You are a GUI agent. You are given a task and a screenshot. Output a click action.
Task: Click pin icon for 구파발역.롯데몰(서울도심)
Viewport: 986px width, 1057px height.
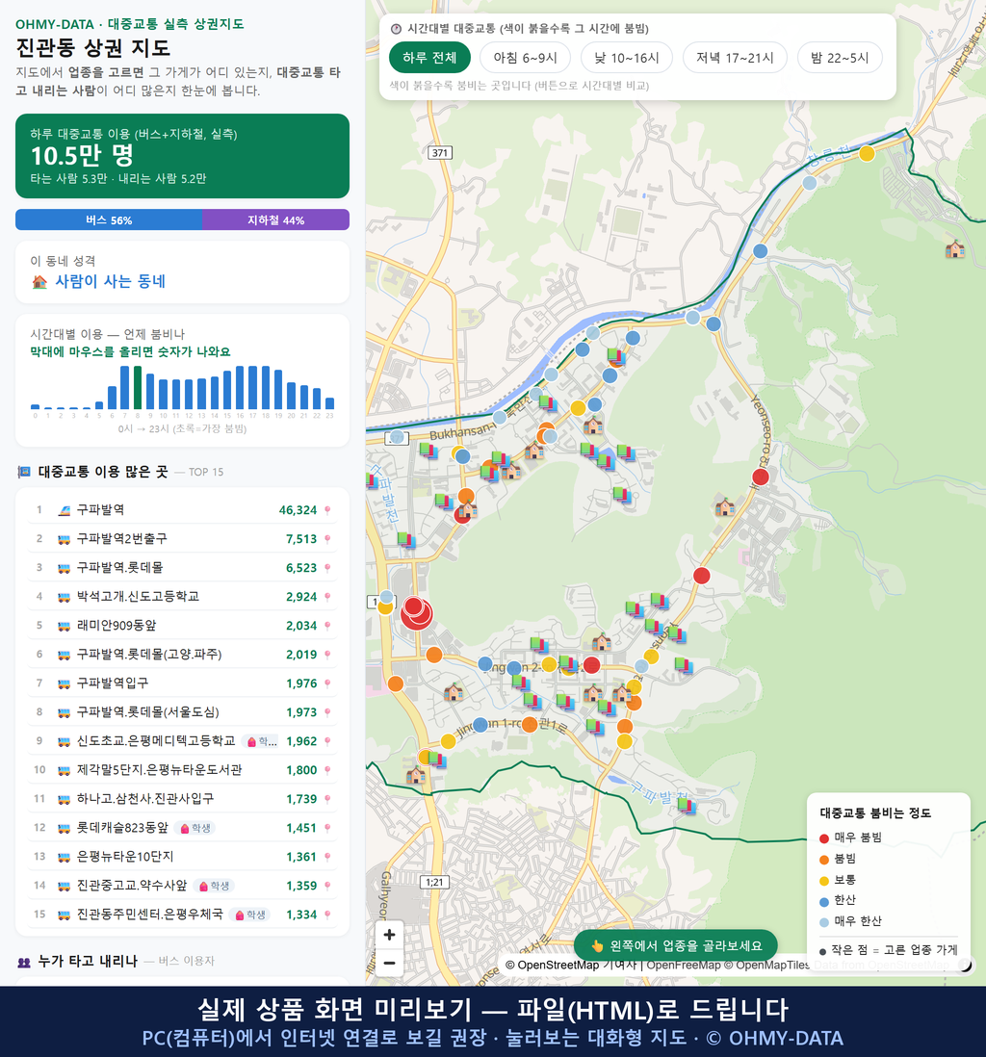point(327,712)
